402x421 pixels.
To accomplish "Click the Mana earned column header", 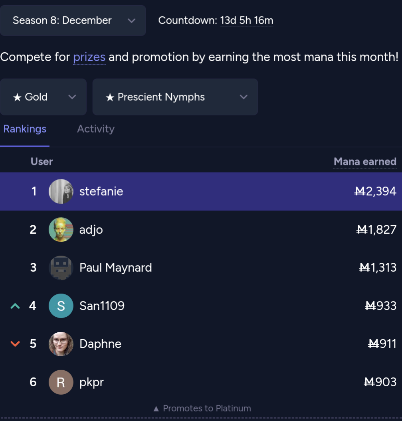I will click(365, 162).
